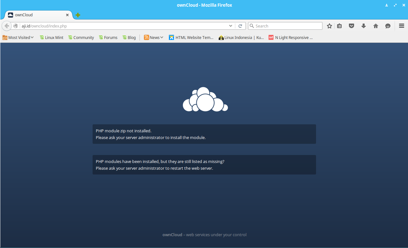Minimize the Firefox window
The image size is (408, 248).
point(387,5)
